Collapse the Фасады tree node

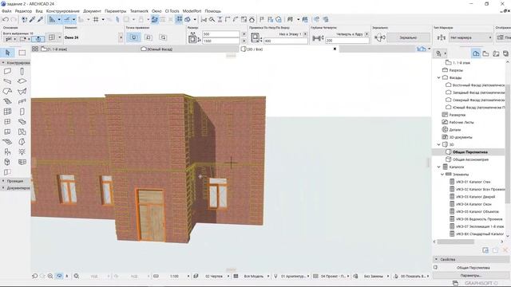pos(439,78)
